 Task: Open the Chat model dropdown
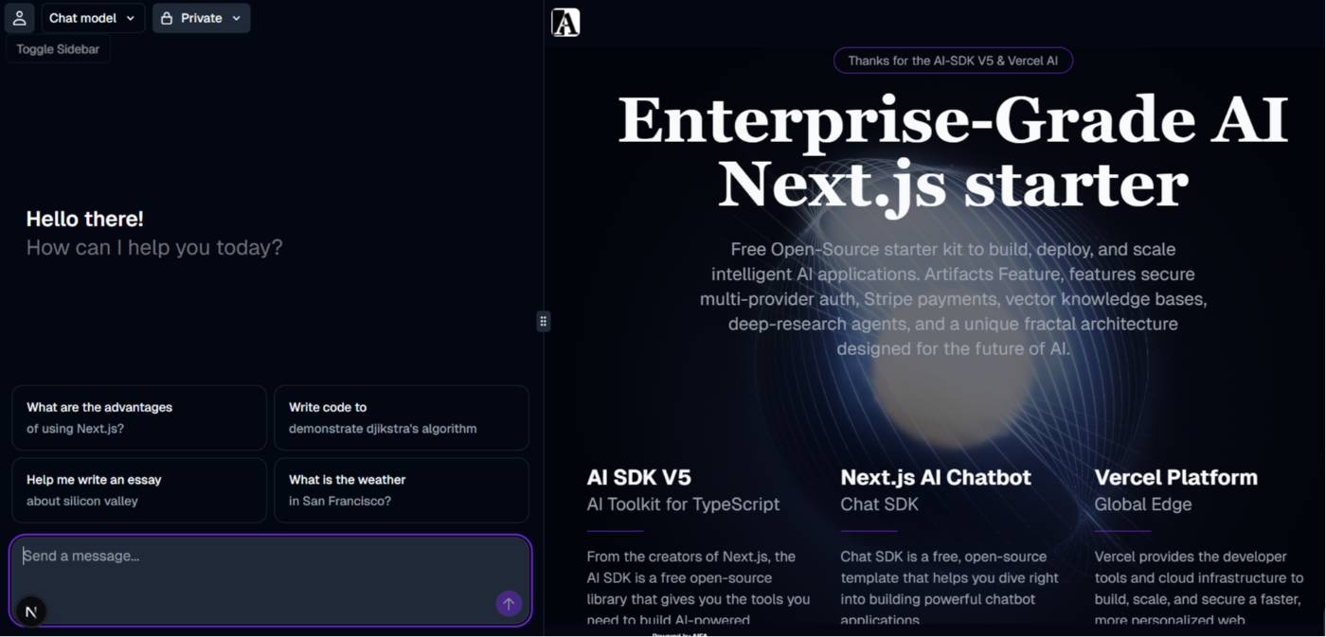tap(93, 18)
